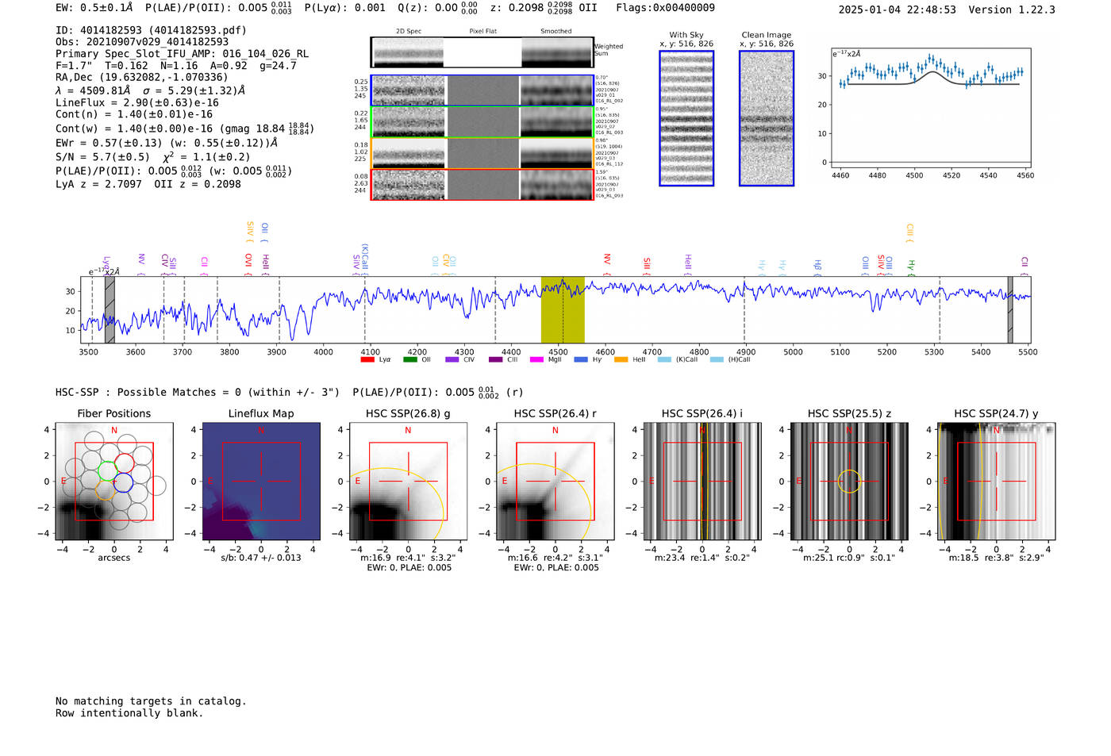Screen dimensions: 1111x756
Task: Click the red Lyα legend swatch
Action: pyautogui.click(x=367, y=360)
